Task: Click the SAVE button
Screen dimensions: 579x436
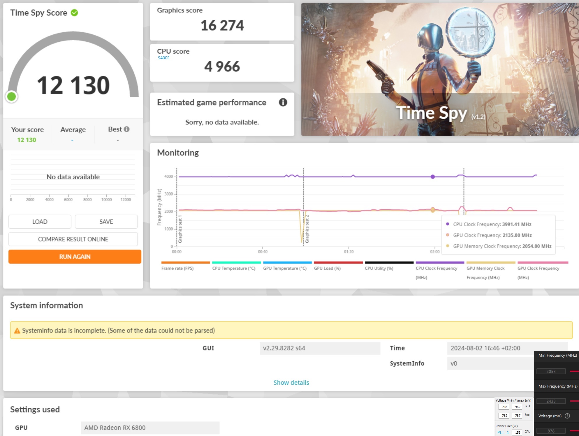Action: point(106,222)
